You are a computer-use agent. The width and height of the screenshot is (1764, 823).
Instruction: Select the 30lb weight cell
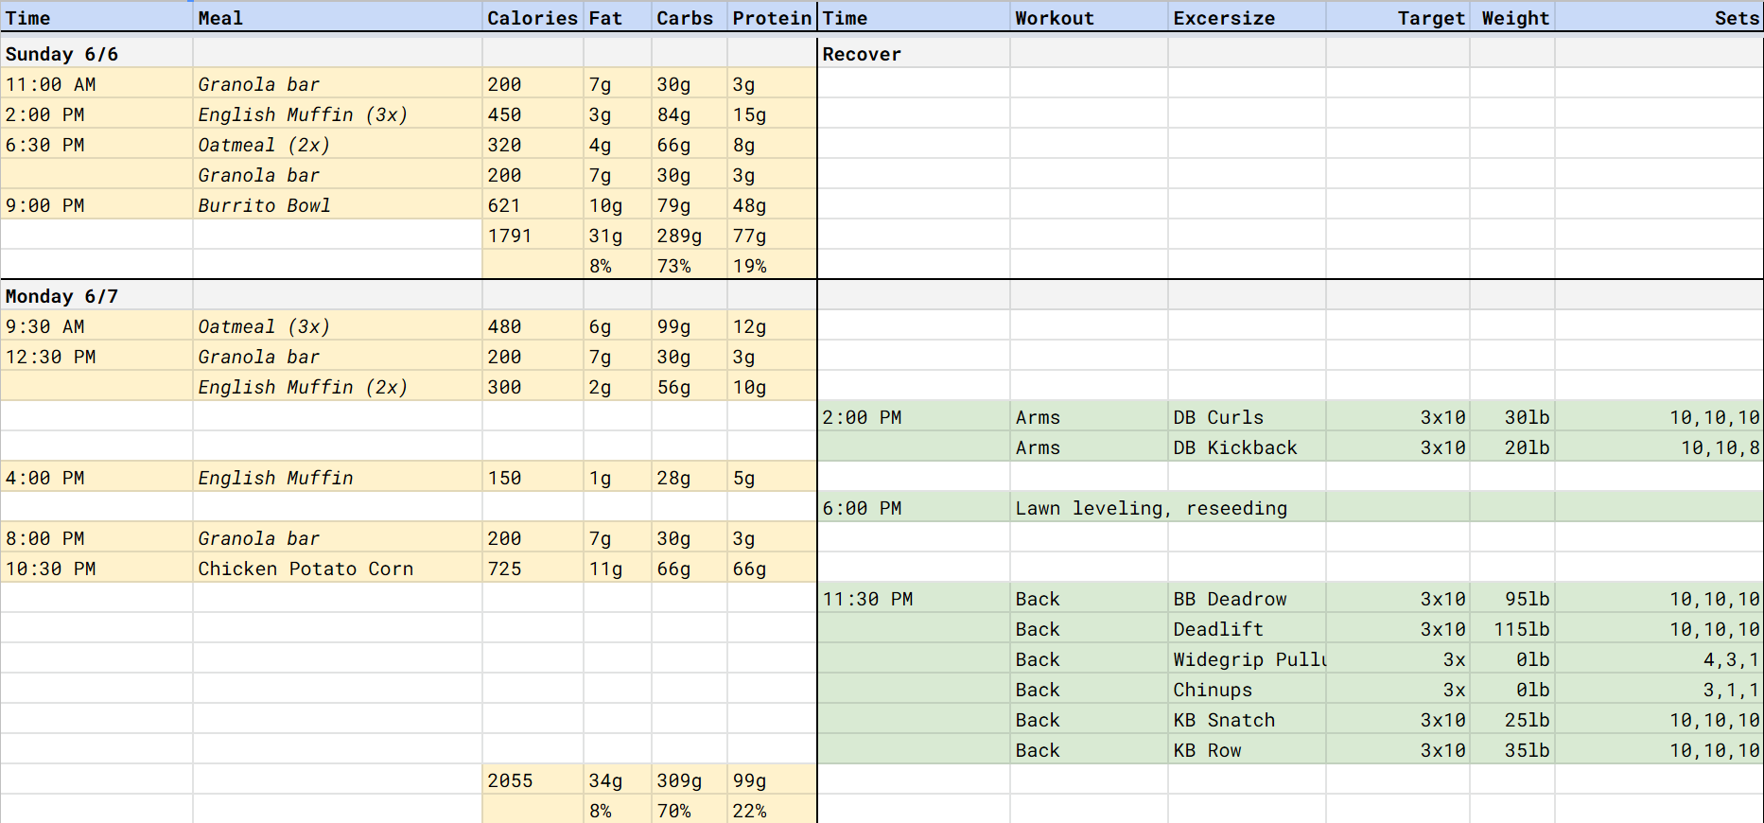(1512, 416)
